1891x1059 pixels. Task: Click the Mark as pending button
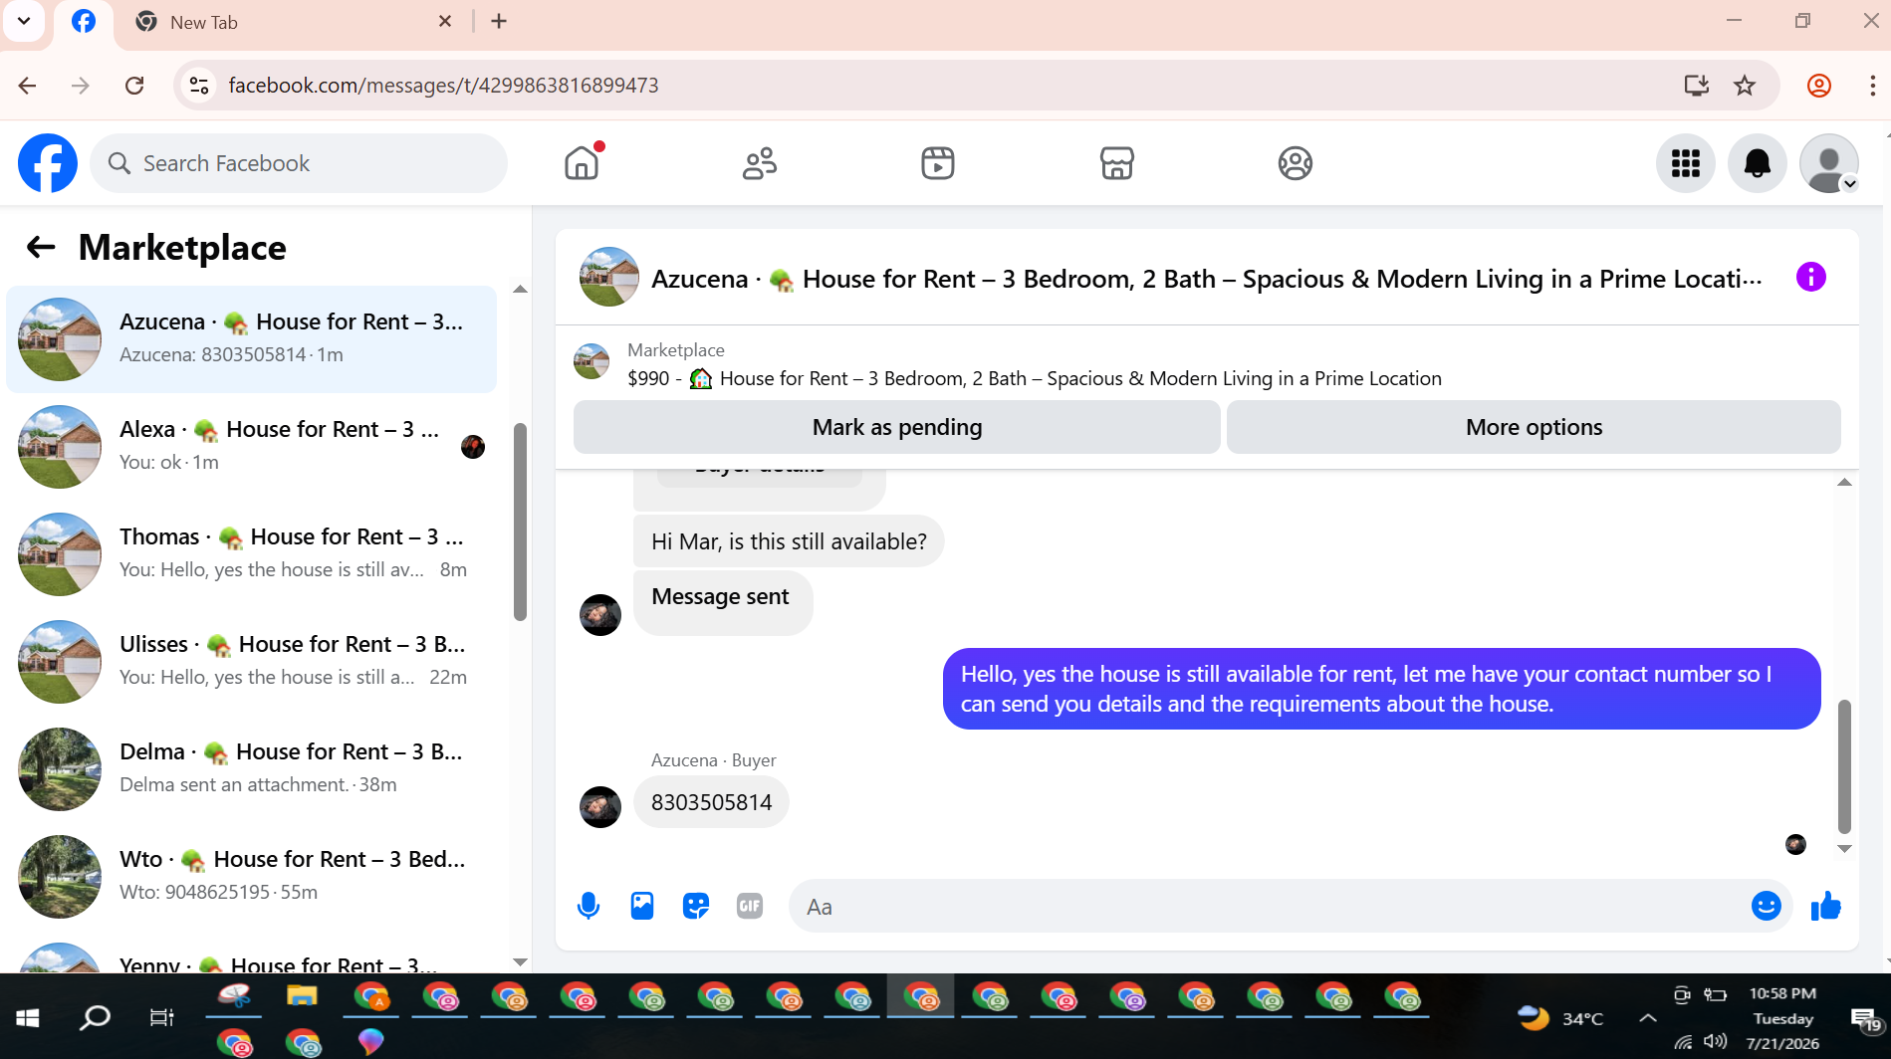pos(897,427)
